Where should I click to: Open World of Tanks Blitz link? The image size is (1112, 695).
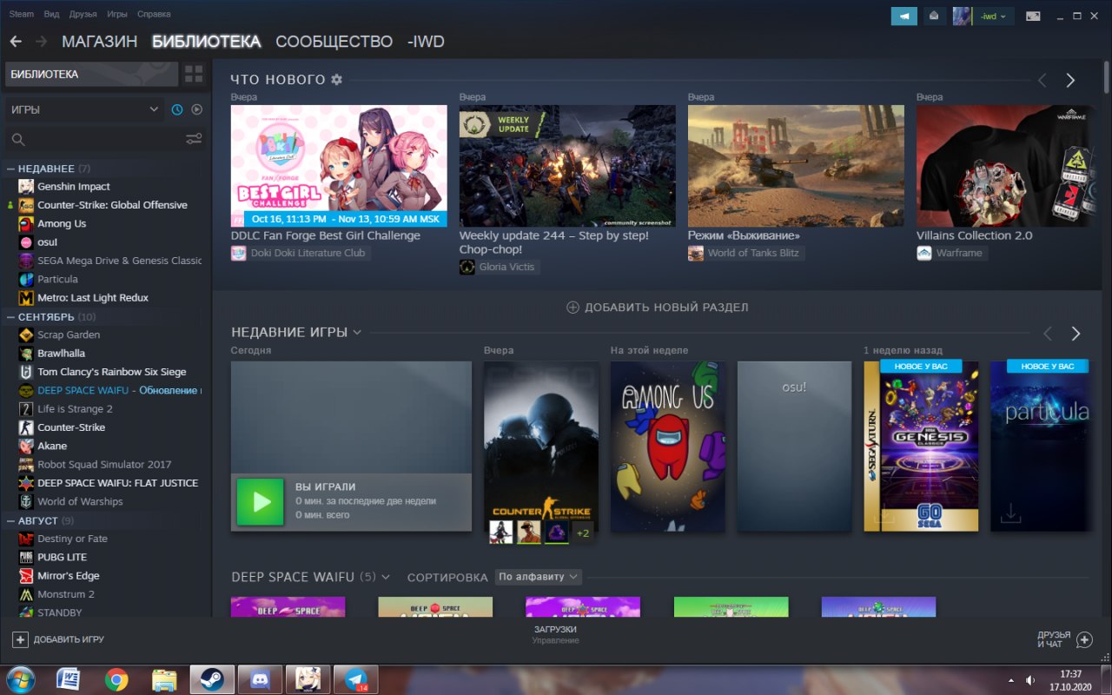(x=745, y=253)
